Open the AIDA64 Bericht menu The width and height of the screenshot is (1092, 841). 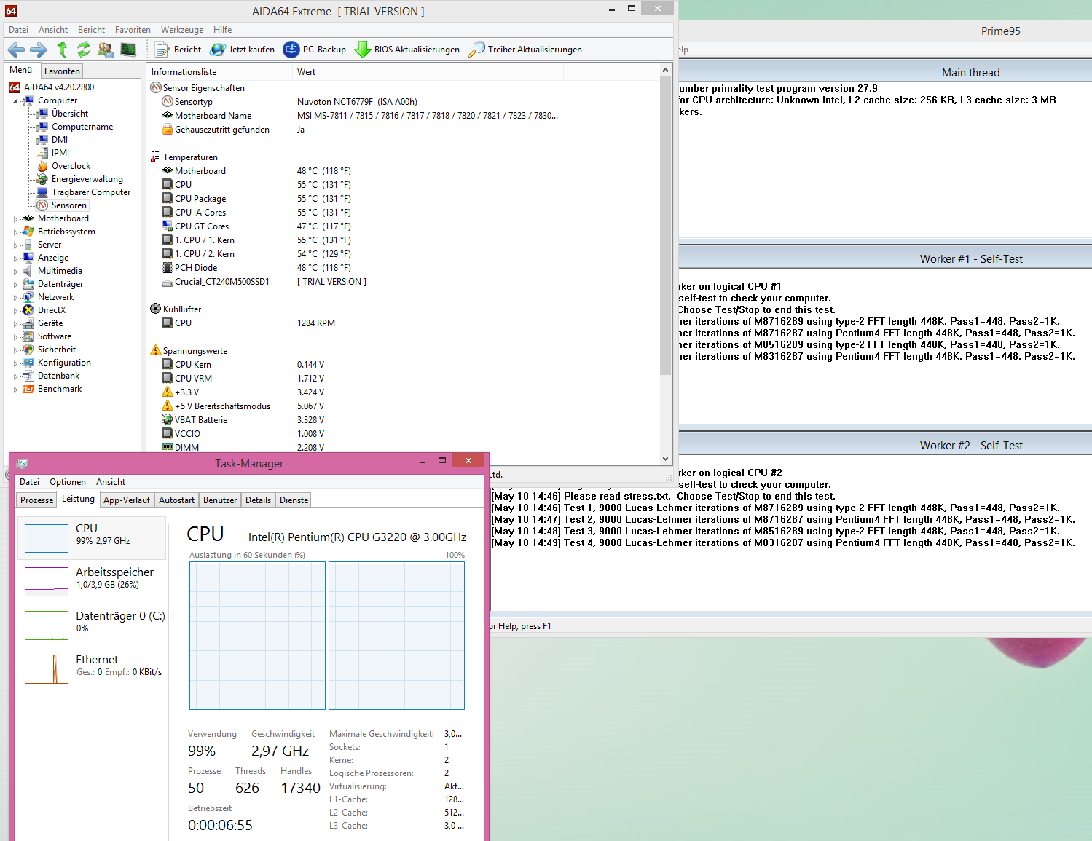click(x=92, y=30)
